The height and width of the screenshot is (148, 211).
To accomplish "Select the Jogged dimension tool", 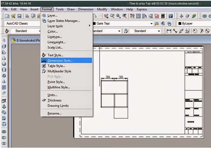I will pyautogui.click(x=201, y=31).
